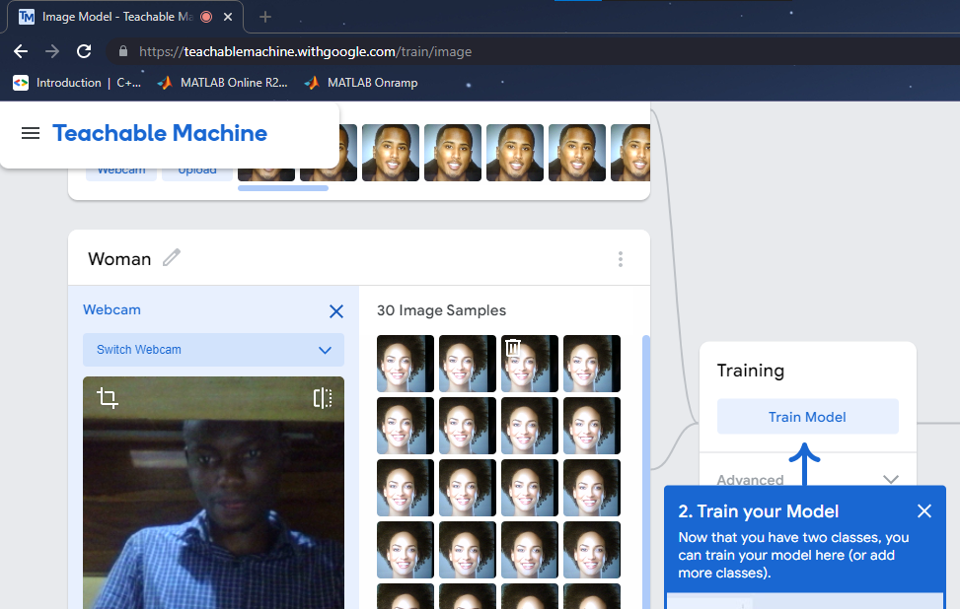960x609 pixels.
Task: Click the Train Model button
Action: pyautogui.click(x=807, y=417)
